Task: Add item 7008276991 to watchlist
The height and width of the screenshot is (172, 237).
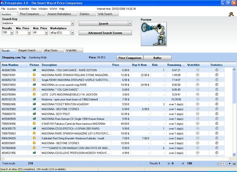Action: [197, 75]
